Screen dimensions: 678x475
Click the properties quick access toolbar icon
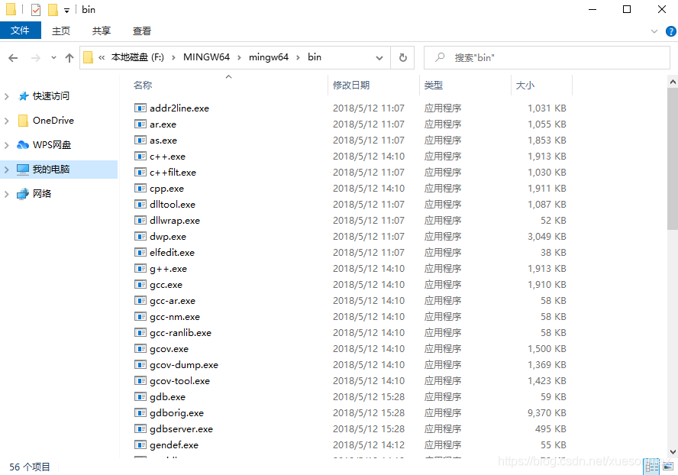36,9
